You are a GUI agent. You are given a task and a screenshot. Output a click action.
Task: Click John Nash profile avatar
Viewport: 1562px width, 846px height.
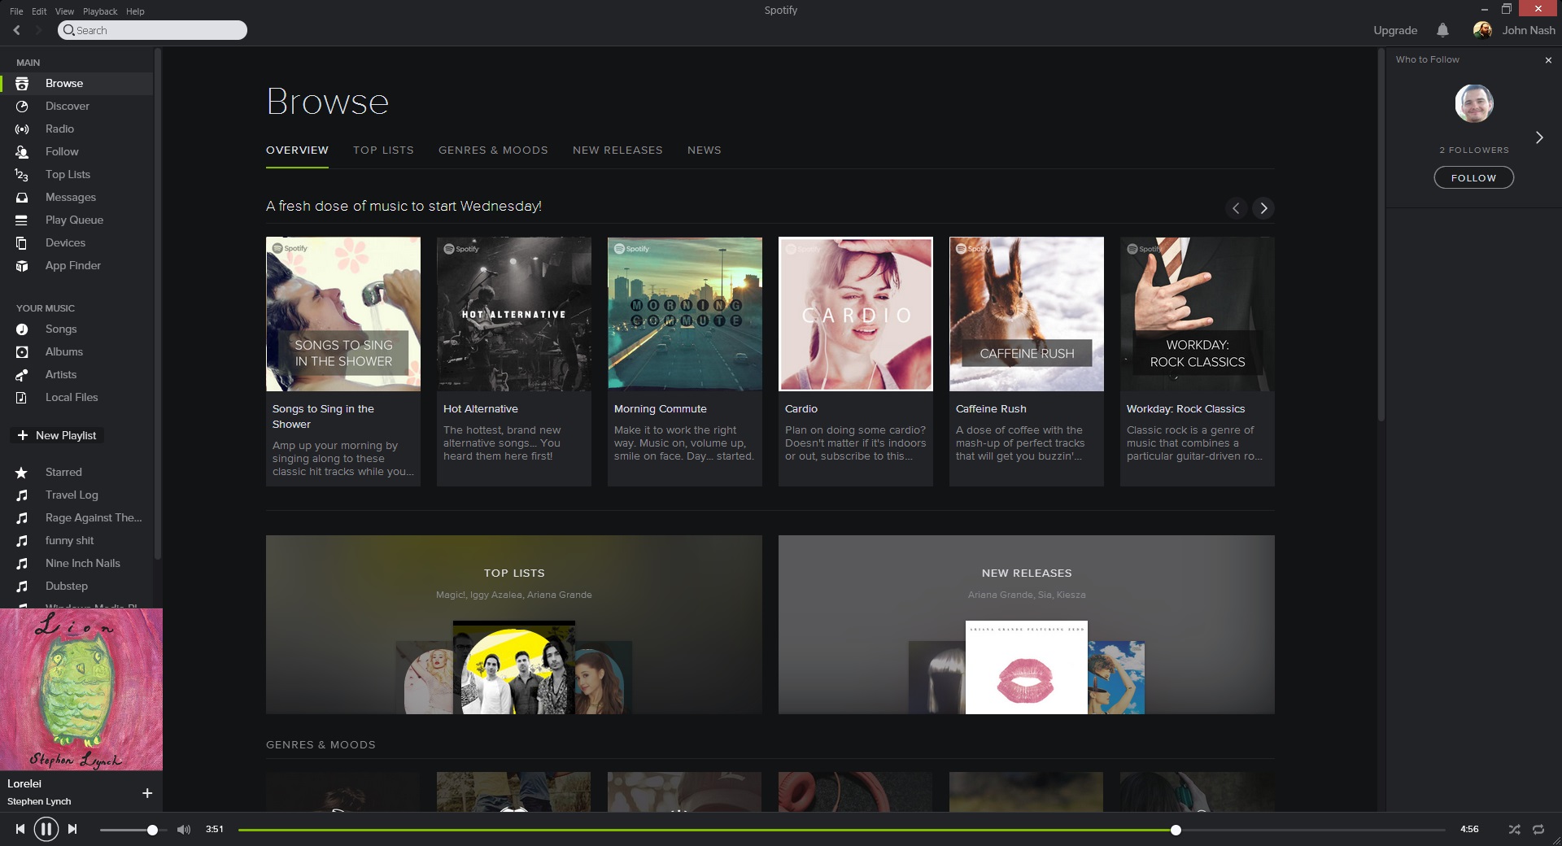click(x=1482, y=30)
